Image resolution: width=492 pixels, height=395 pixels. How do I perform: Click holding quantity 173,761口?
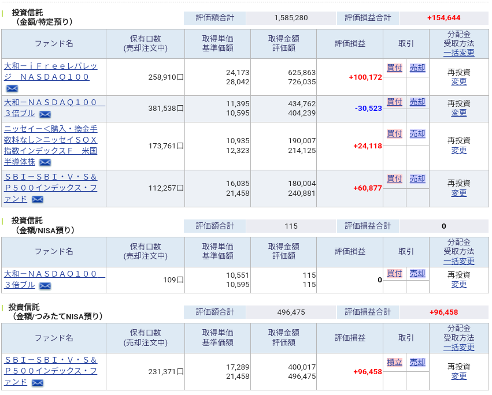pos(166,146)
